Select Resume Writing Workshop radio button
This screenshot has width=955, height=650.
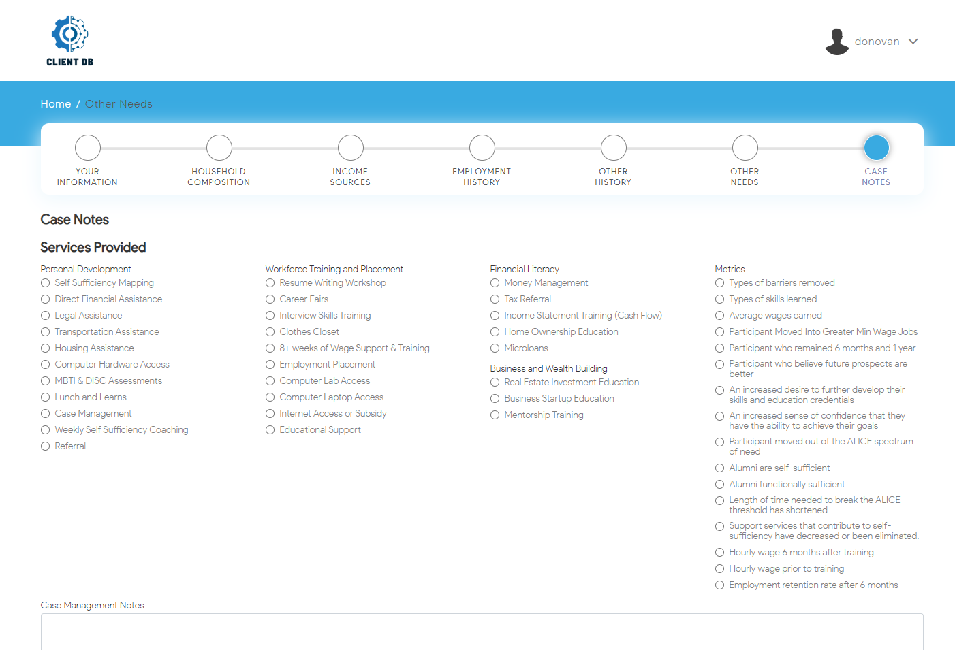(270, 283)
